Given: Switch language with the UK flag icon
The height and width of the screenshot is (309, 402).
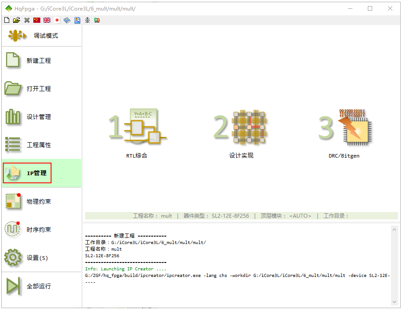Looking at the screenshot, I should click(x=47, y=20).
